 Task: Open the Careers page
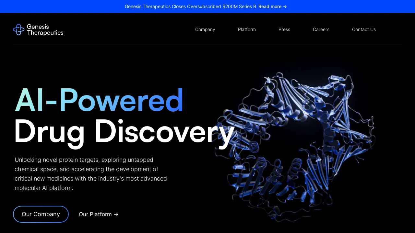point(321,29)
